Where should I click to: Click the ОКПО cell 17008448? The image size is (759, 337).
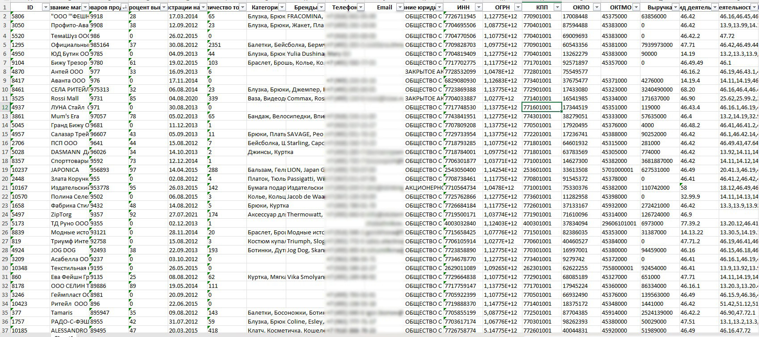(581, 16)
